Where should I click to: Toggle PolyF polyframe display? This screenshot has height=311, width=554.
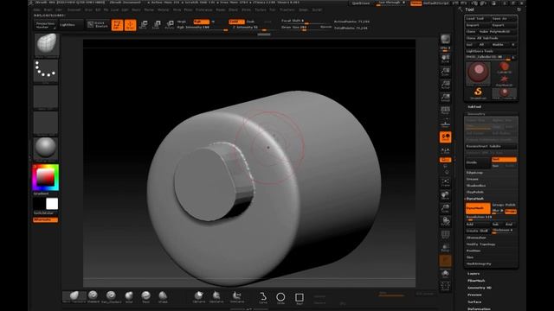tap(446, 234)
